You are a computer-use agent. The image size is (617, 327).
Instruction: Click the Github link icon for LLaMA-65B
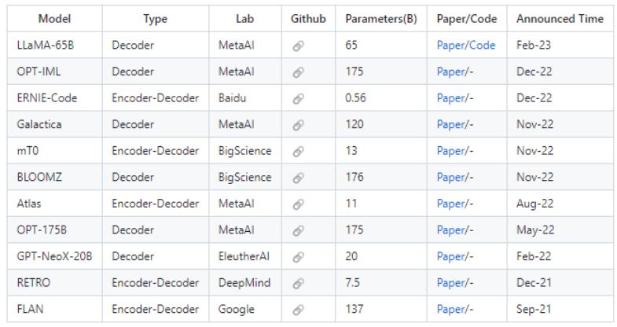tap(298, 46)
